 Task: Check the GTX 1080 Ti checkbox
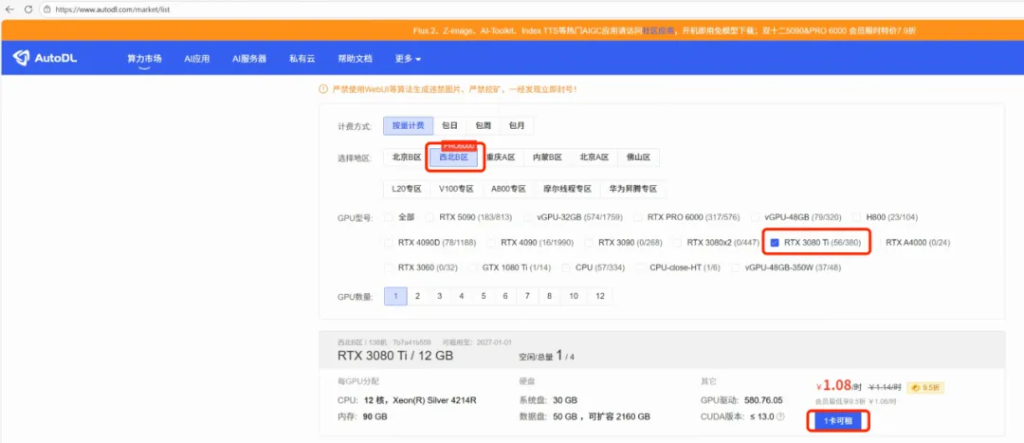coord(473,268)
